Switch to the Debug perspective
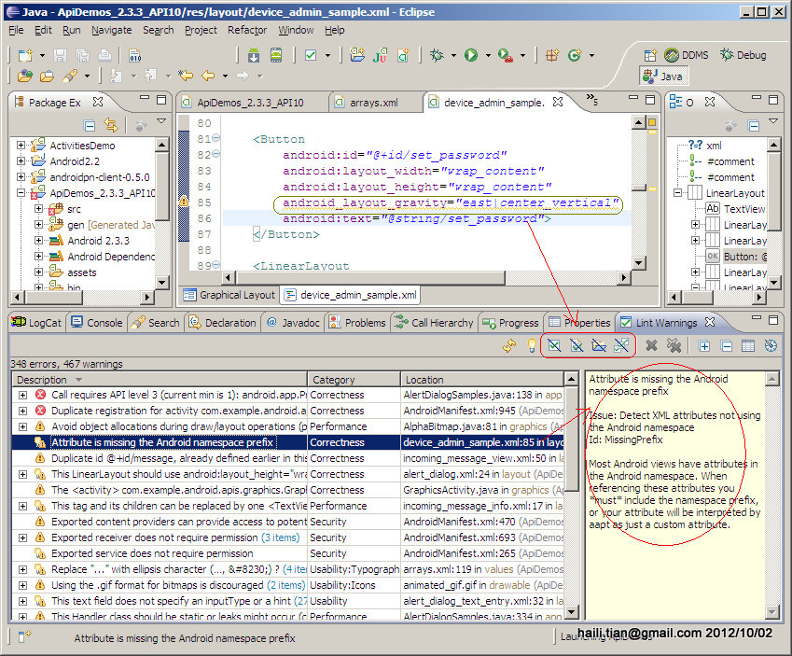The height and width of the screenshot is (656, 792). tap(743, 55)
